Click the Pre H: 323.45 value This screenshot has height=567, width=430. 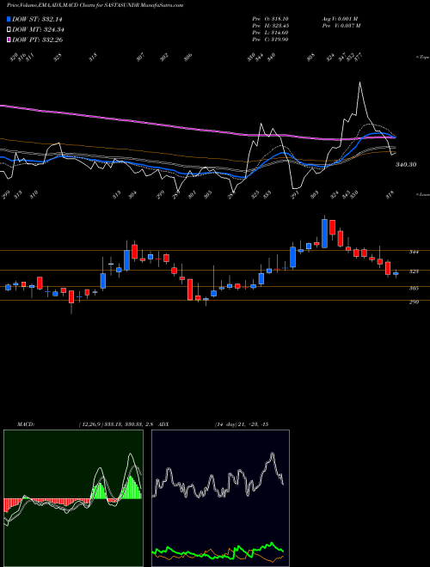270,26
